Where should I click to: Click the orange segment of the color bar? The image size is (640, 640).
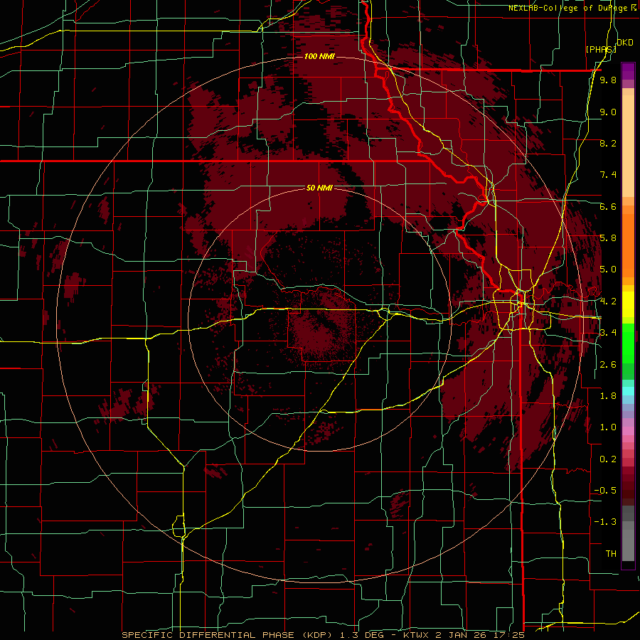tap(628, 245)
